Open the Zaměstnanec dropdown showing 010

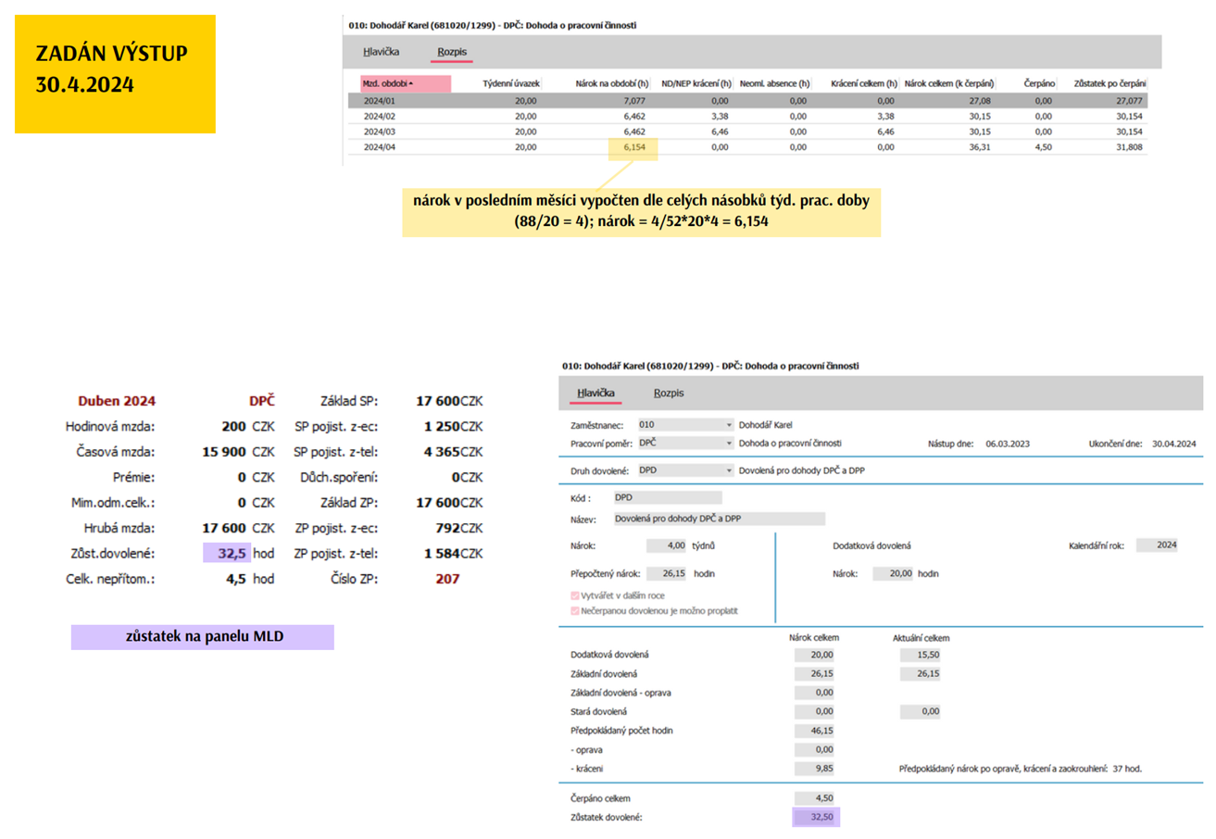pyautogui.click(x=730, y=425)
